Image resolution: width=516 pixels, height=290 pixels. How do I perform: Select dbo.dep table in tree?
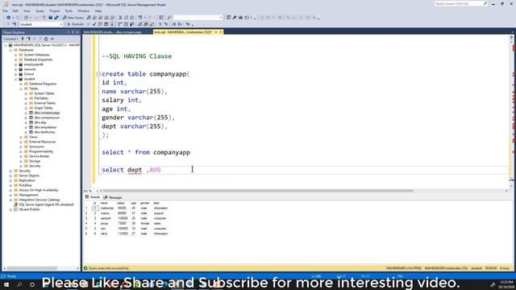[x=40, y=122]
